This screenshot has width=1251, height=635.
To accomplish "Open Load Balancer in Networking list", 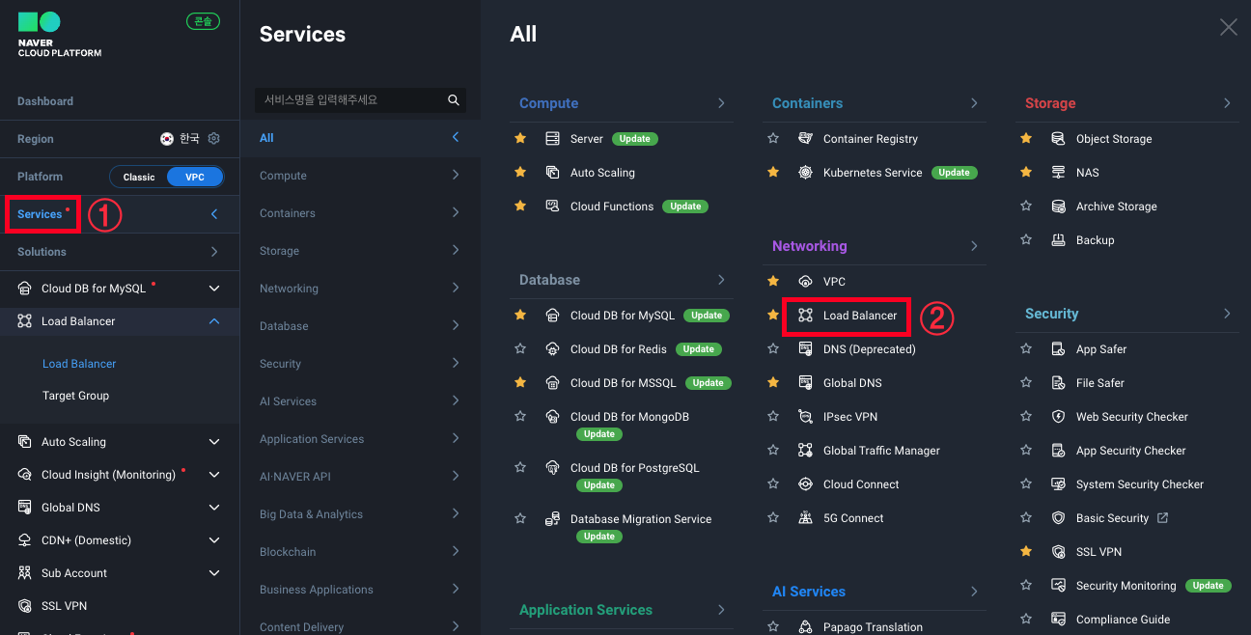I will 860,316.
